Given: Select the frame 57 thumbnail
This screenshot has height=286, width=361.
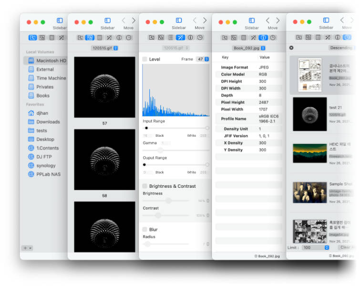Looking at the screenshot, I should [x=104, y=87].
